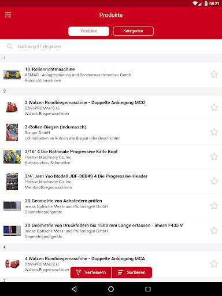Viewport: 222px width, 296px height.
Task: Favorite 3D Geometrie von Druckfedern item star
Action: (x=214, y=231)
